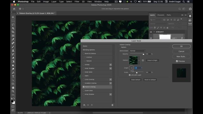This screenshot has height=114, width=203.
Task: Open the Layers panel flyout menu
Action: (x=186, y=15)
